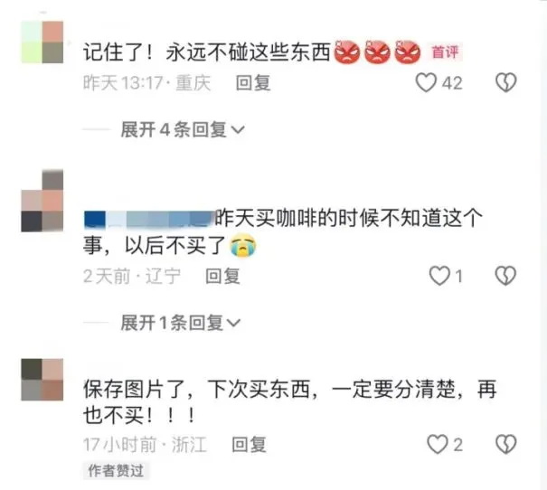547x490 pixels.
Task: Dislike the Chongqing comment via broken heart
Action: 505,82
